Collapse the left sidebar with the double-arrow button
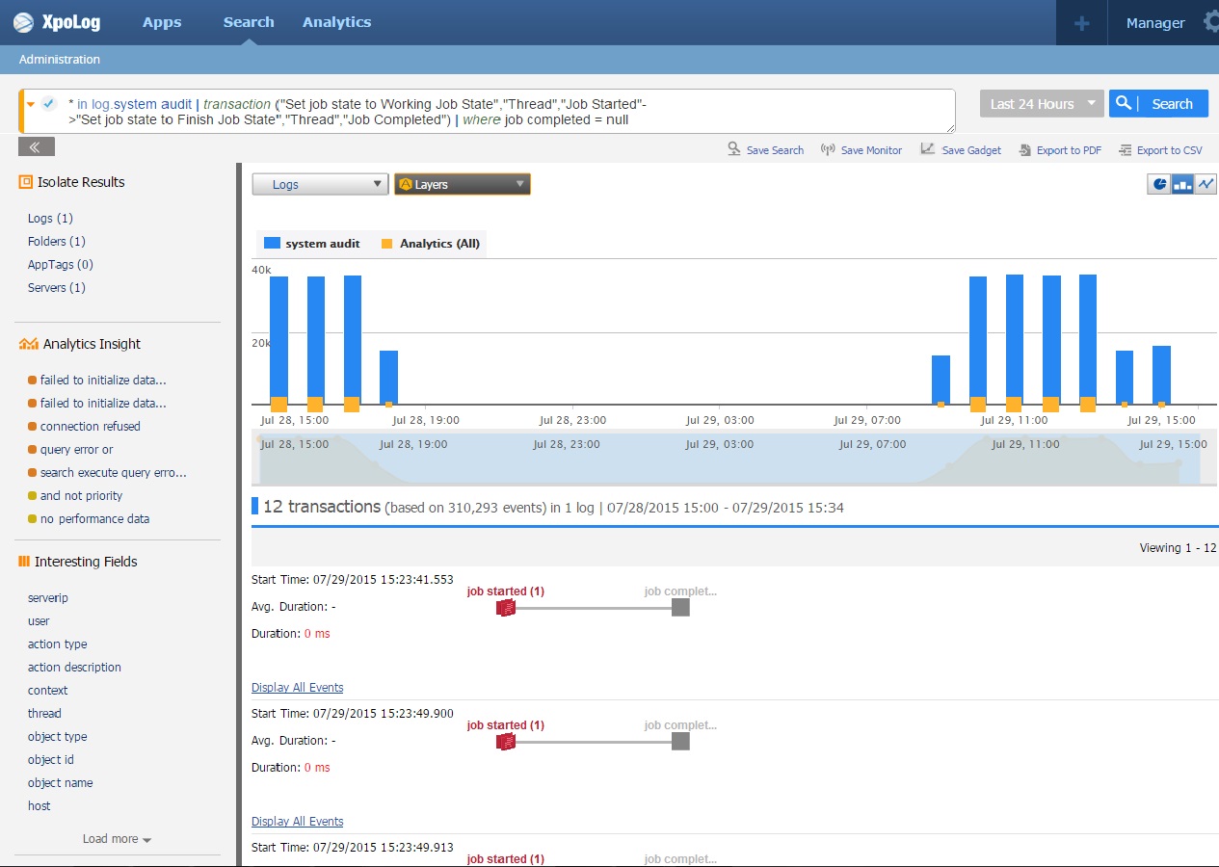This screenshot has width=1219, height=867. pyautogui.click(x=37, y=146)
